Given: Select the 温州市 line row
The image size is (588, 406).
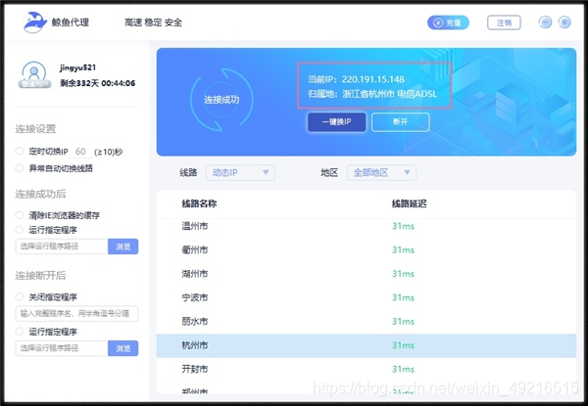Looking at the screenshot, I should [367, 226].
